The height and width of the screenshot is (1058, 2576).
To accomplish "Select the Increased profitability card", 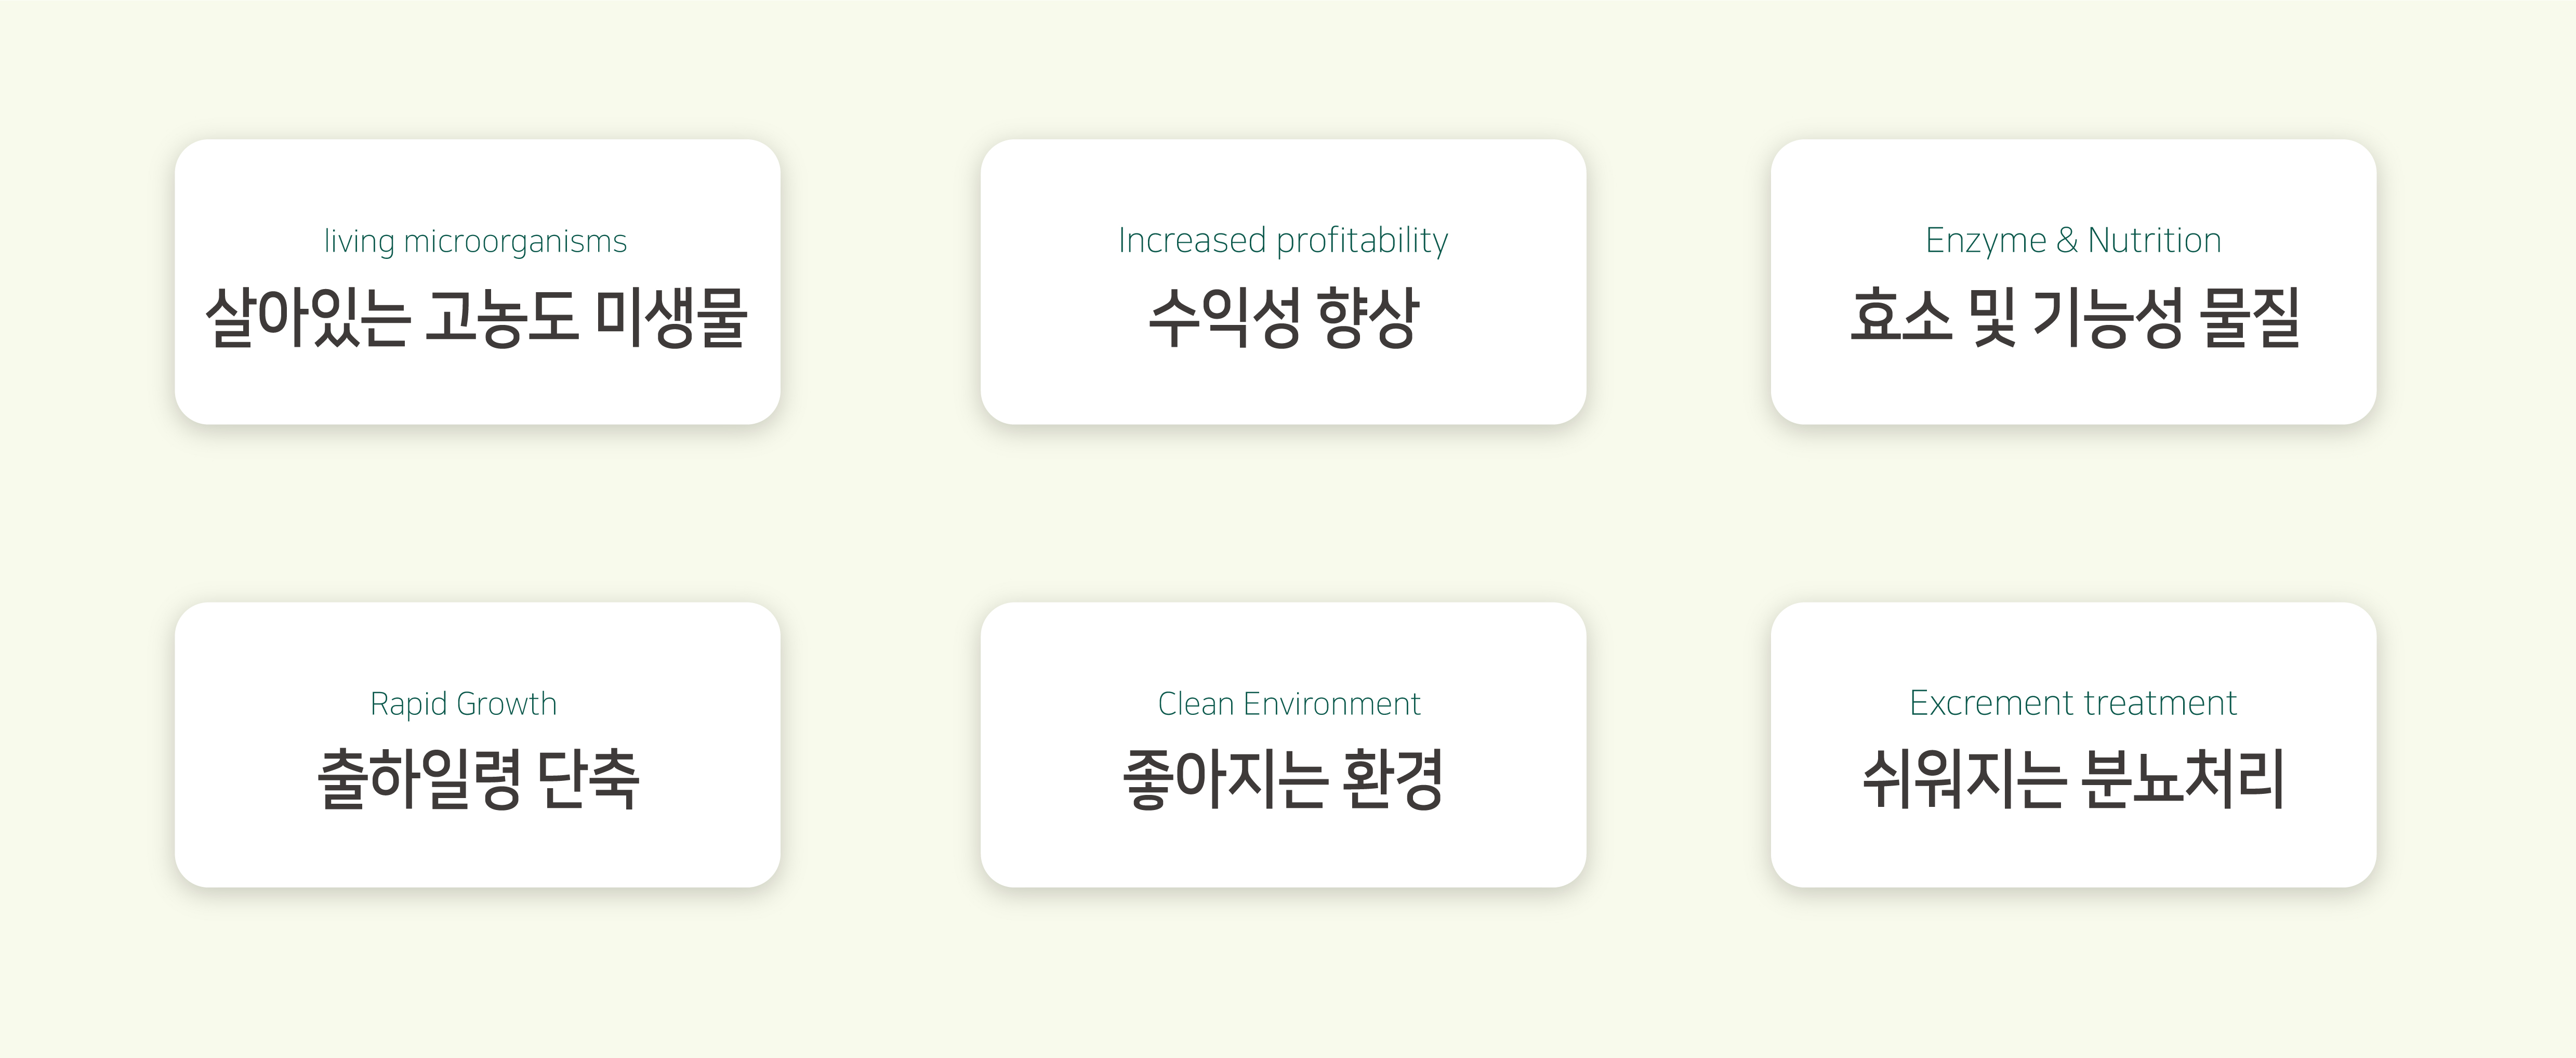I will pos(1283,282).
